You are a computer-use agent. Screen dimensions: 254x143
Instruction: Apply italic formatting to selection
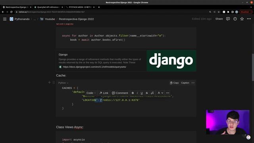point(137,93)
